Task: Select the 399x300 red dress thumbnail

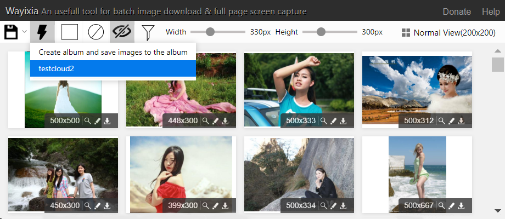Action: click(181, 174)
